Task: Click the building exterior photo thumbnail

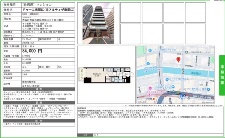Action: click(98, 23)
